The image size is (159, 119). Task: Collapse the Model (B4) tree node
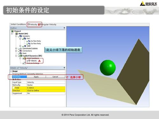coord(12,34)
